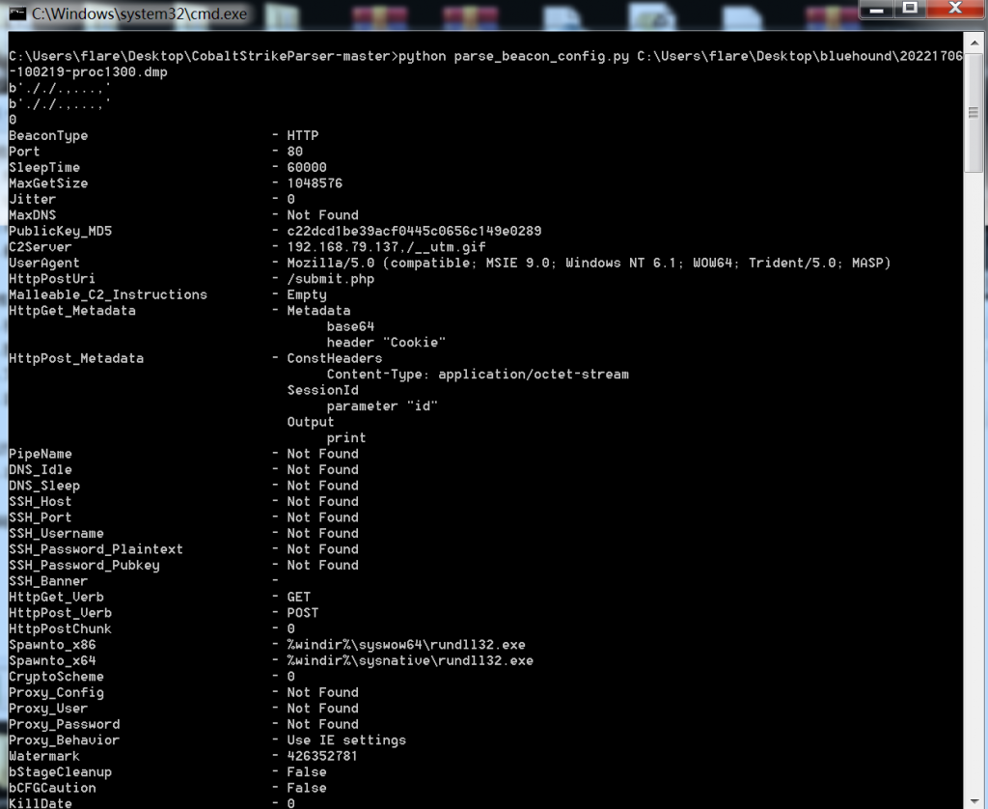Click the bCFGCaution value False
This screenshot has width=988, height=809.
[x=307, y=788]
